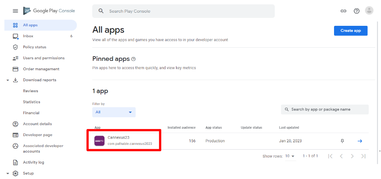381x179 pixels.
Task: Click the Account details person icon
Action: pos(15,124)
